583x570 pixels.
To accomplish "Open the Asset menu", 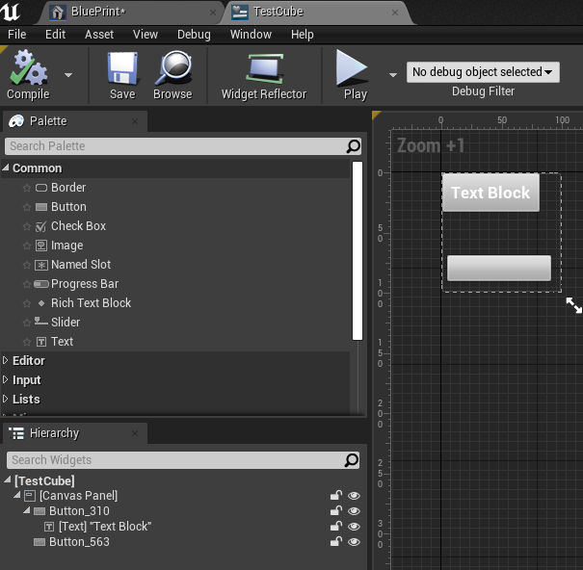I will tap(99, 35).
